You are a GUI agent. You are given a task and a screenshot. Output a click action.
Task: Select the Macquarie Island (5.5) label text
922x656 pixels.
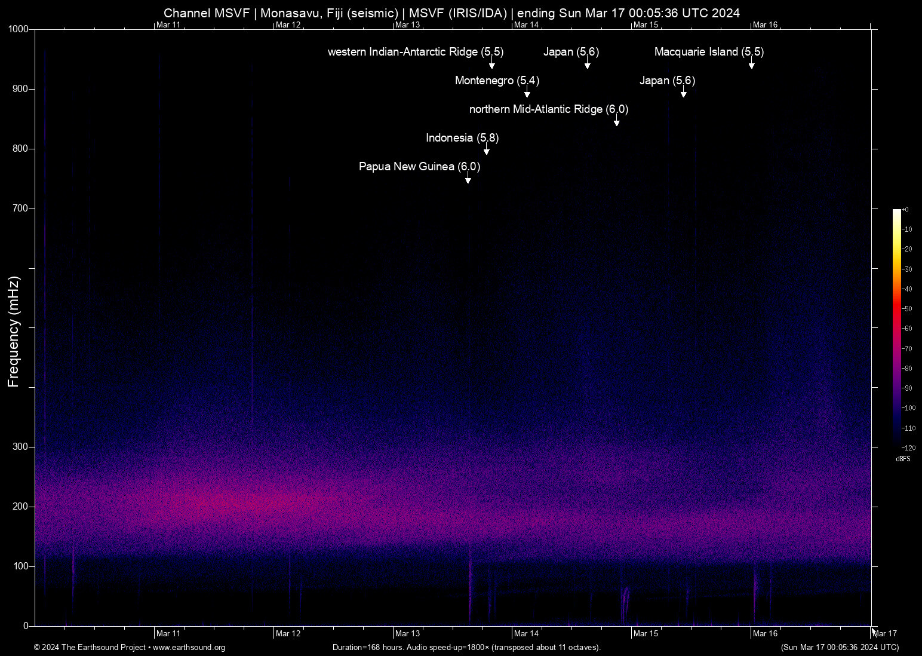[709, 52]
